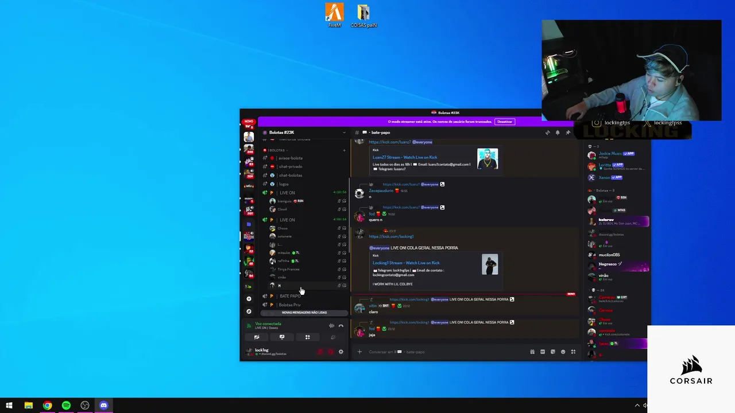735x413 pixels.
Task: Toggle camera in the voice panel
Action: click(257, 337)
